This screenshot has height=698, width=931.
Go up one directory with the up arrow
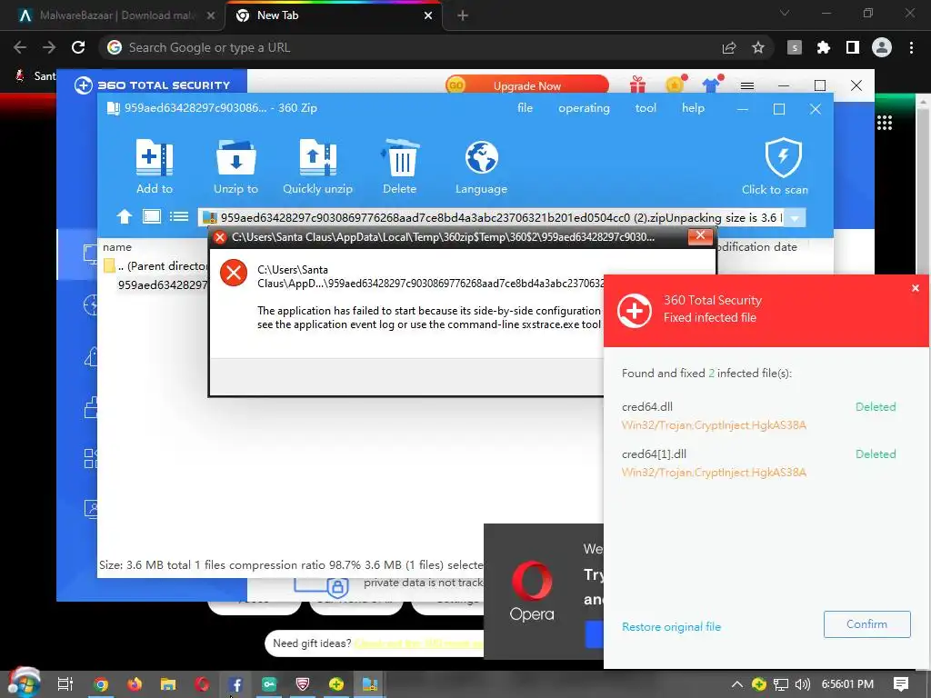tap(124, 216)
